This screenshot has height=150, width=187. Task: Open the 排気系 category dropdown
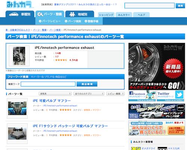pyautogui.click(x=55, y=94)
